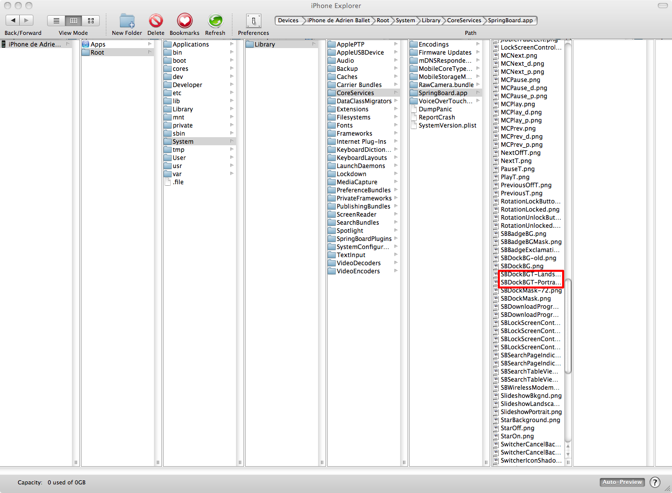This screenshot has height=493, width=672.
Task: Click the file list scrollbar thumb
Action: tap(568, 326)
